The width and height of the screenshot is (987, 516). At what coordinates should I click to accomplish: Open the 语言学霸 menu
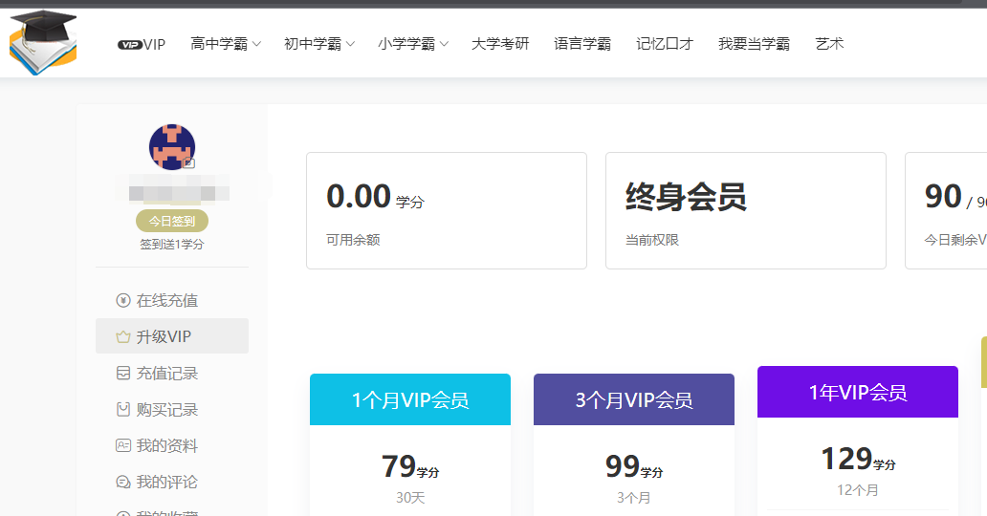(582, 44)
